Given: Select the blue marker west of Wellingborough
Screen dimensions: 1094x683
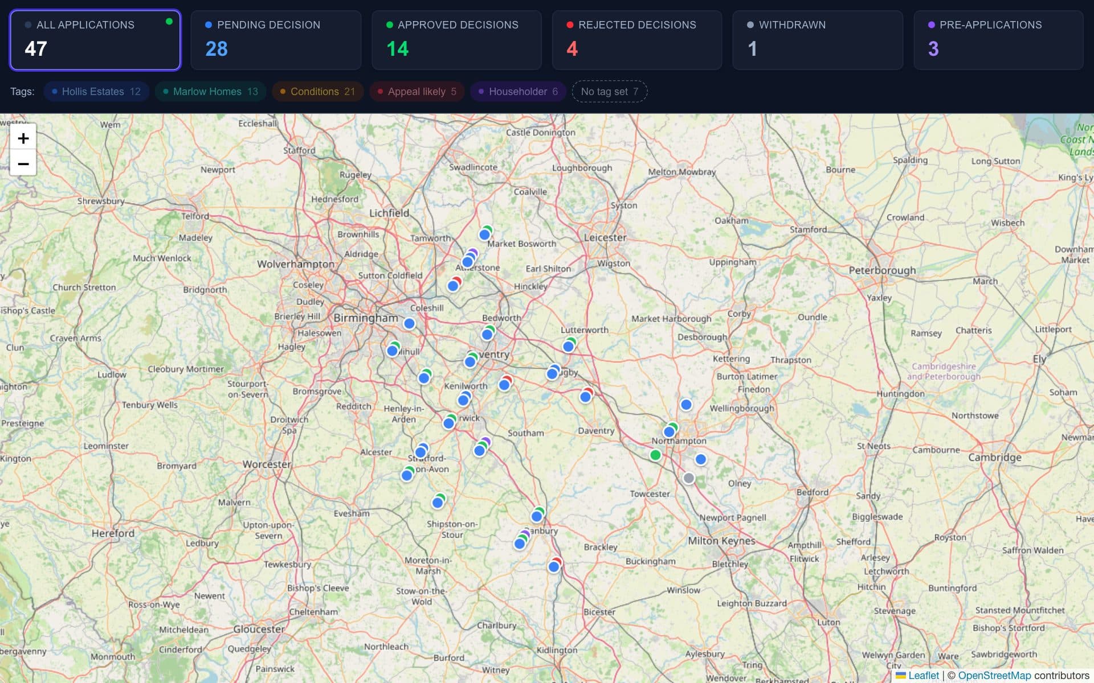Looking at the screenshot, I should click(x=686, y=405).
